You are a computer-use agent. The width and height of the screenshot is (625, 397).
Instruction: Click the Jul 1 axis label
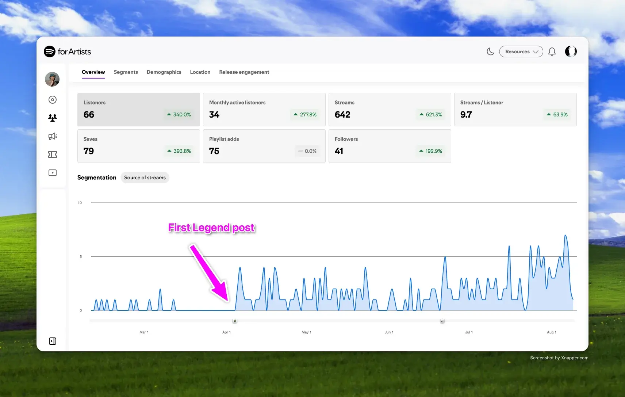(469, 332)
